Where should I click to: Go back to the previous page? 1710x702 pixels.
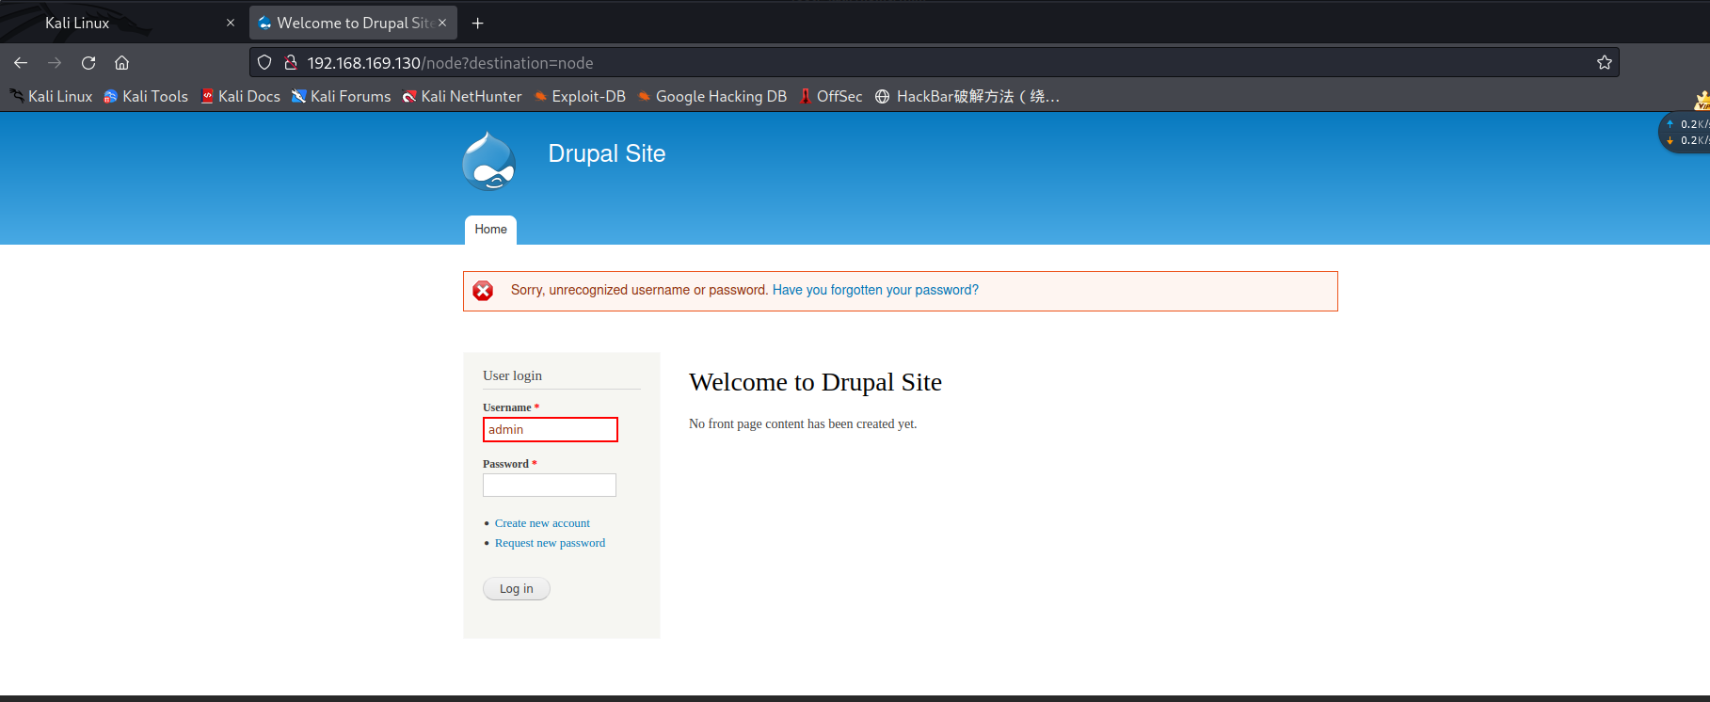click(x=21, y=63)
